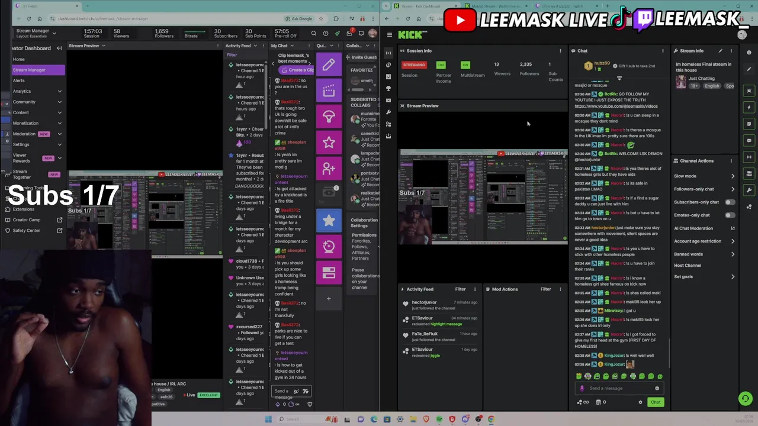Open Alerts in Twitch sidebar
The image size is (758, 426).
click(x=19, y=80)
